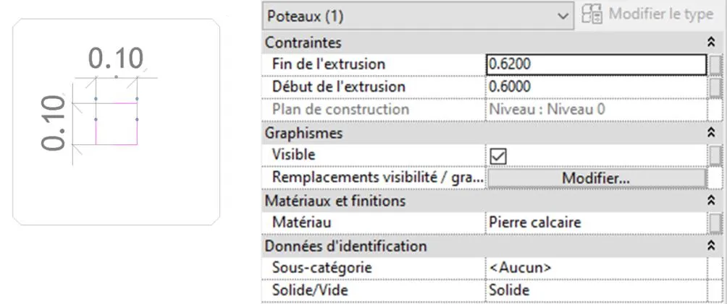Click the Modifier le type label

tap(662, 15)
